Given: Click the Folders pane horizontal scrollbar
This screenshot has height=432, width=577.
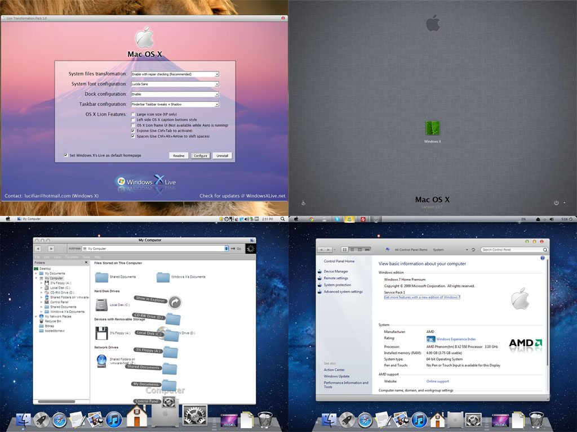Looking at the screenshot, I should [x=56, y=401].
